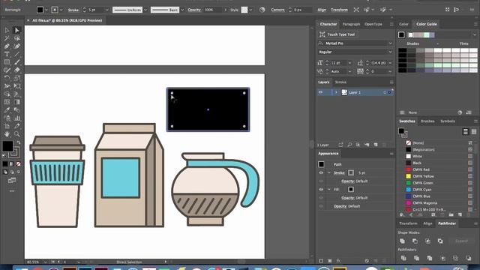The width and height of the screenshot is (480, 270).
Task: Open the Regular font style dropdown
Action: [390, 52]
